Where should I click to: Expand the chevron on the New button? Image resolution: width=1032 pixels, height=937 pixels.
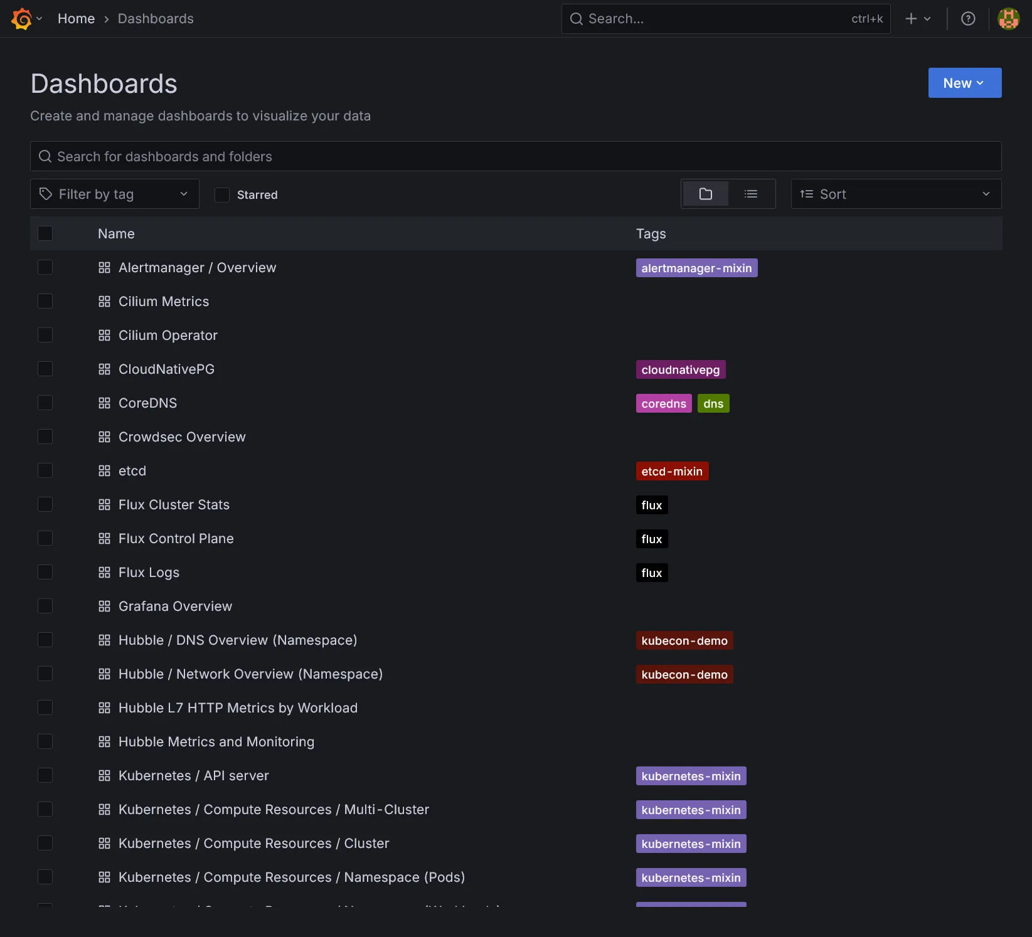[x=982, y=83]
